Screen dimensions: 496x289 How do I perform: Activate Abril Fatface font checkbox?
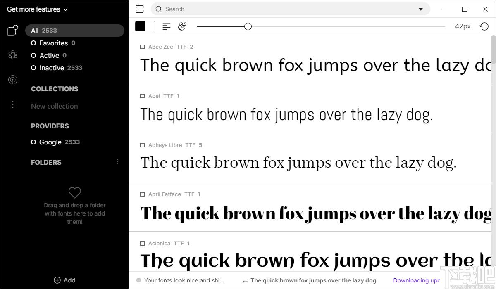pyautogui.click(x=142, y=194)
